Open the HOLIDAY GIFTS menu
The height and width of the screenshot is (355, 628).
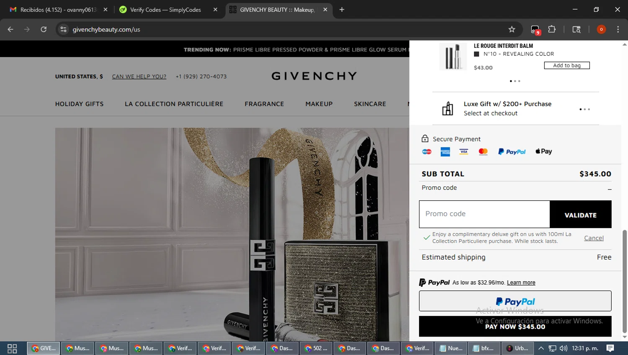point(80,104)
